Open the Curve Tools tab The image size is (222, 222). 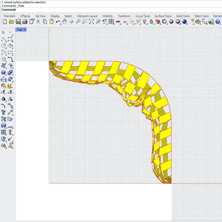click(x=143, y=16)
